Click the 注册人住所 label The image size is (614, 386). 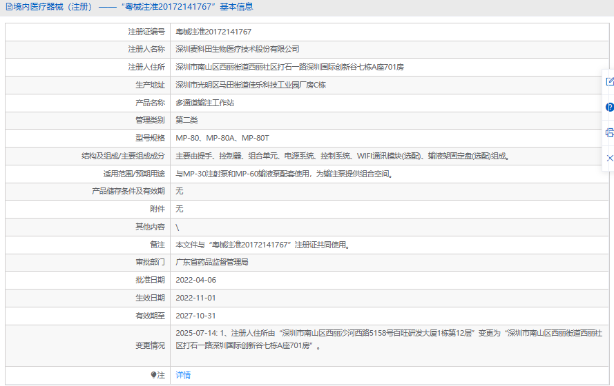point(146,67)
